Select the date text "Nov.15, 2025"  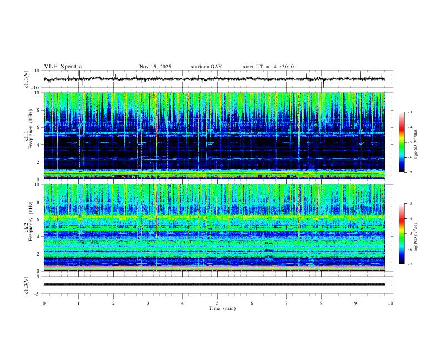click(155, 67)
